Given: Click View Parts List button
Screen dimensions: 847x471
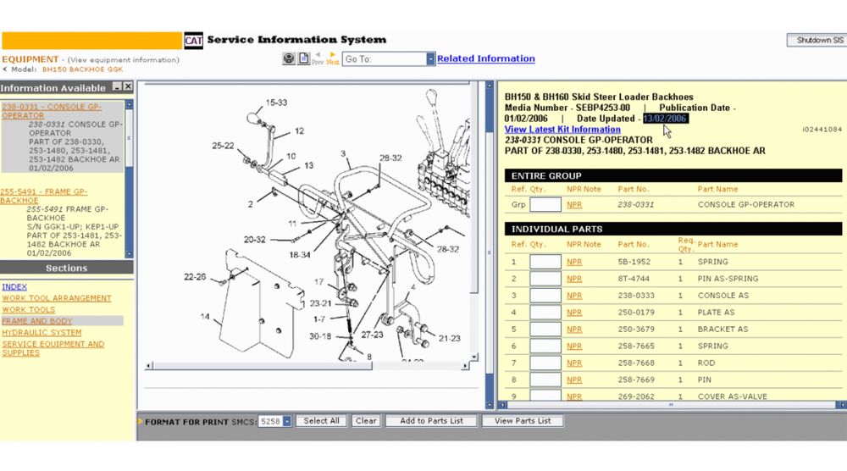Looking at the screenshot, I should (x=523, y=421).
